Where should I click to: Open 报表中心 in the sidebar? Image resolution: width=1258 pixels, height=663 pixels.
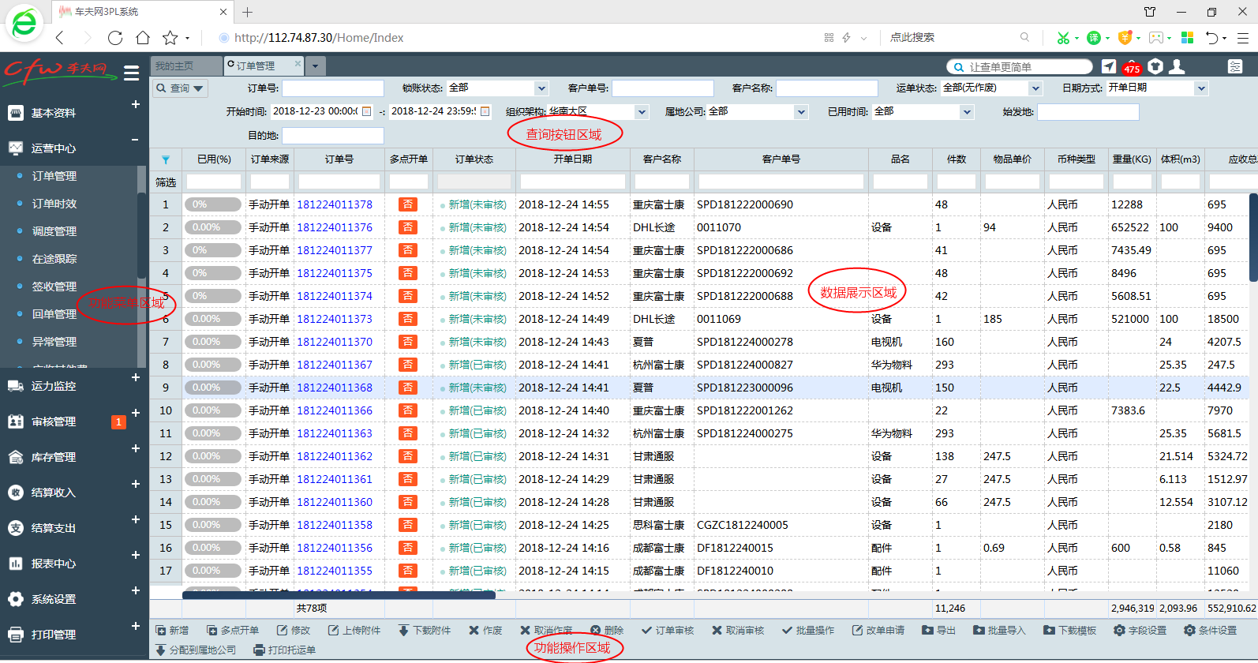pyautogui.click(x=54, y=564)
